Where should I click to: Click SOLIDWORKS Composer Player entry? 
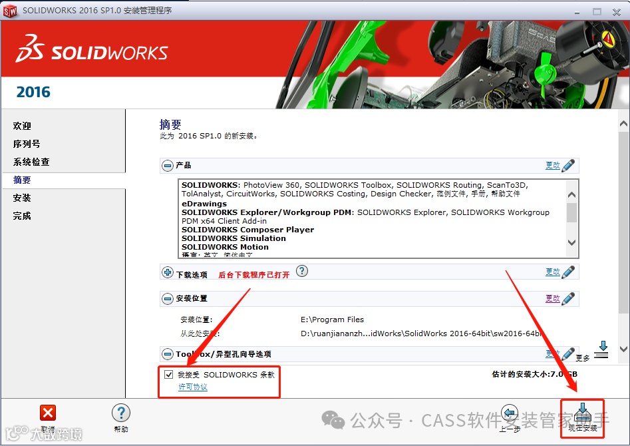tap(248, 230)
